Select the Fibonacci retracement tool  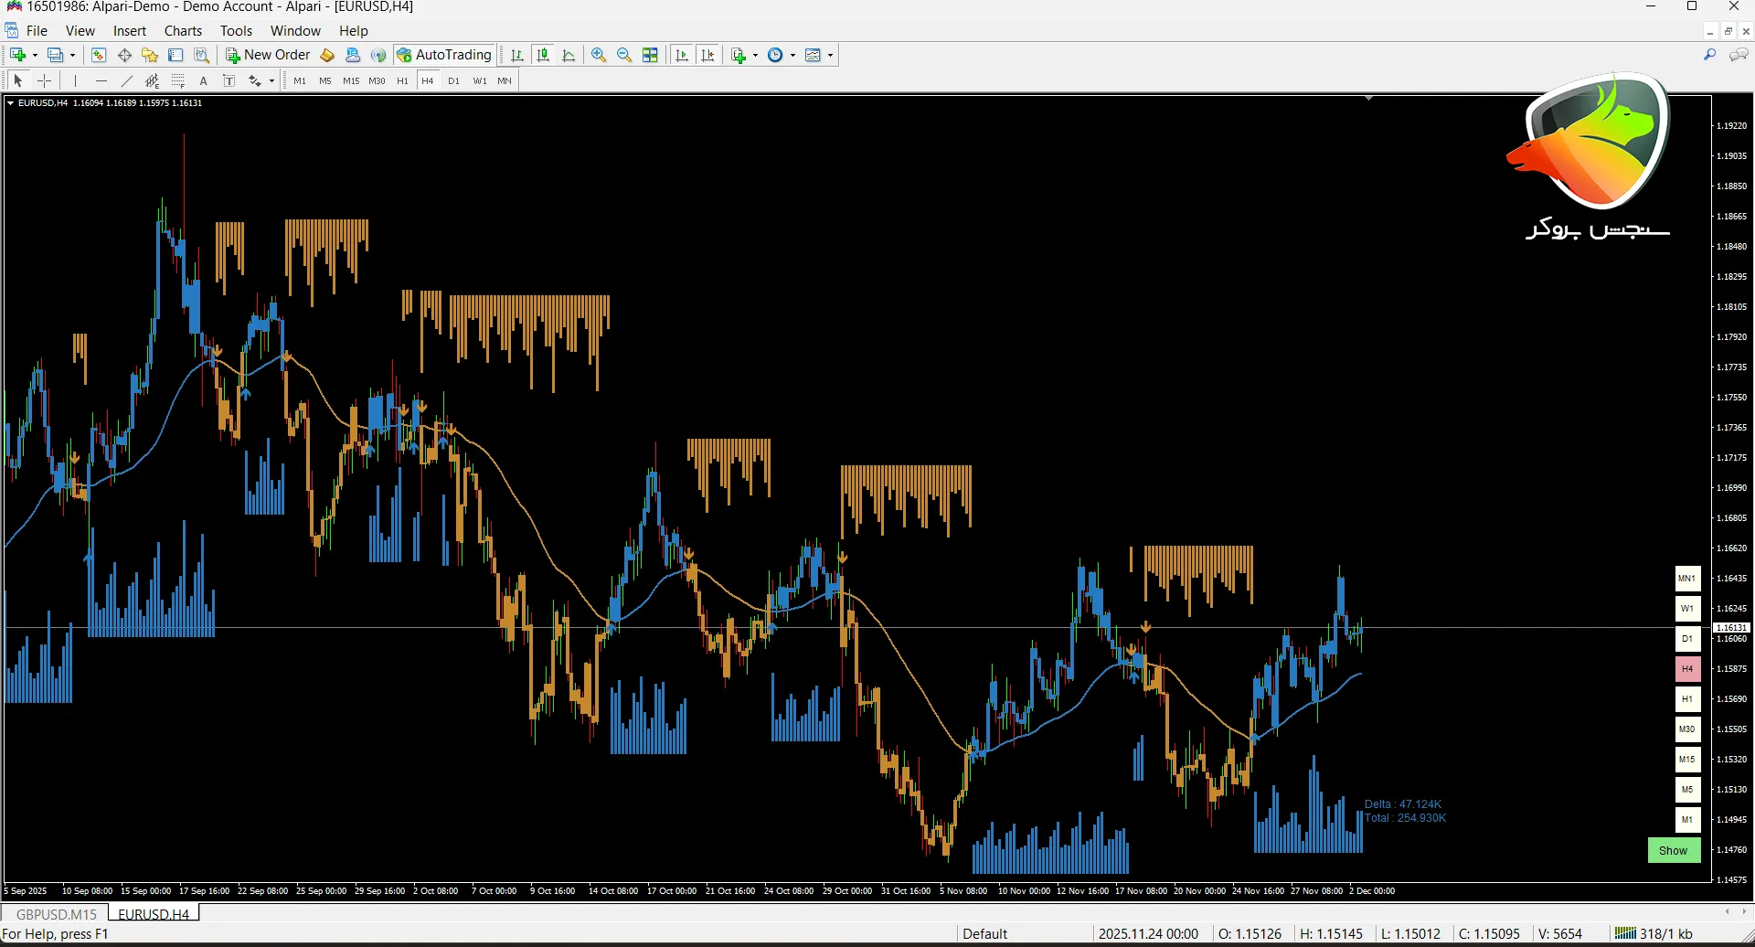(x=178, y=80)
